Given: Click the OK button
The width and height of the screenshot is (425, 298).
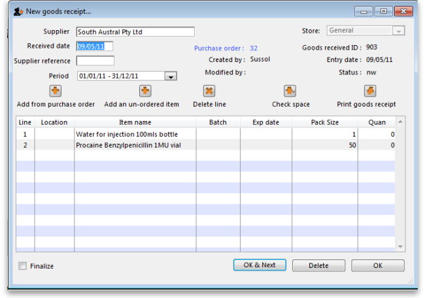Looking at the screenshot, I should click(x=377, y=265).
